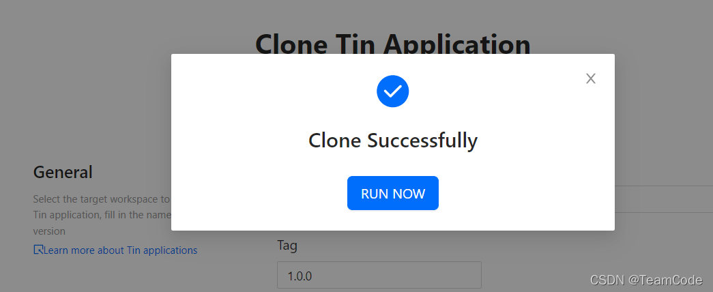Click the Tag field label
The image size is (713, 292).
click(x=287, y=246)
